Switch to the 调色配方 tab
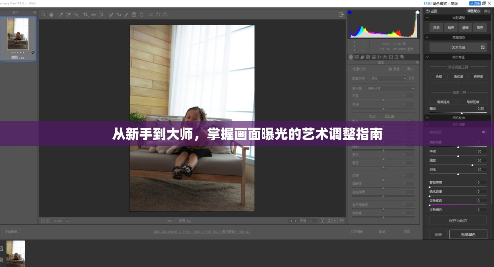This screenshot has width=494, height=267. pos(474,11)
